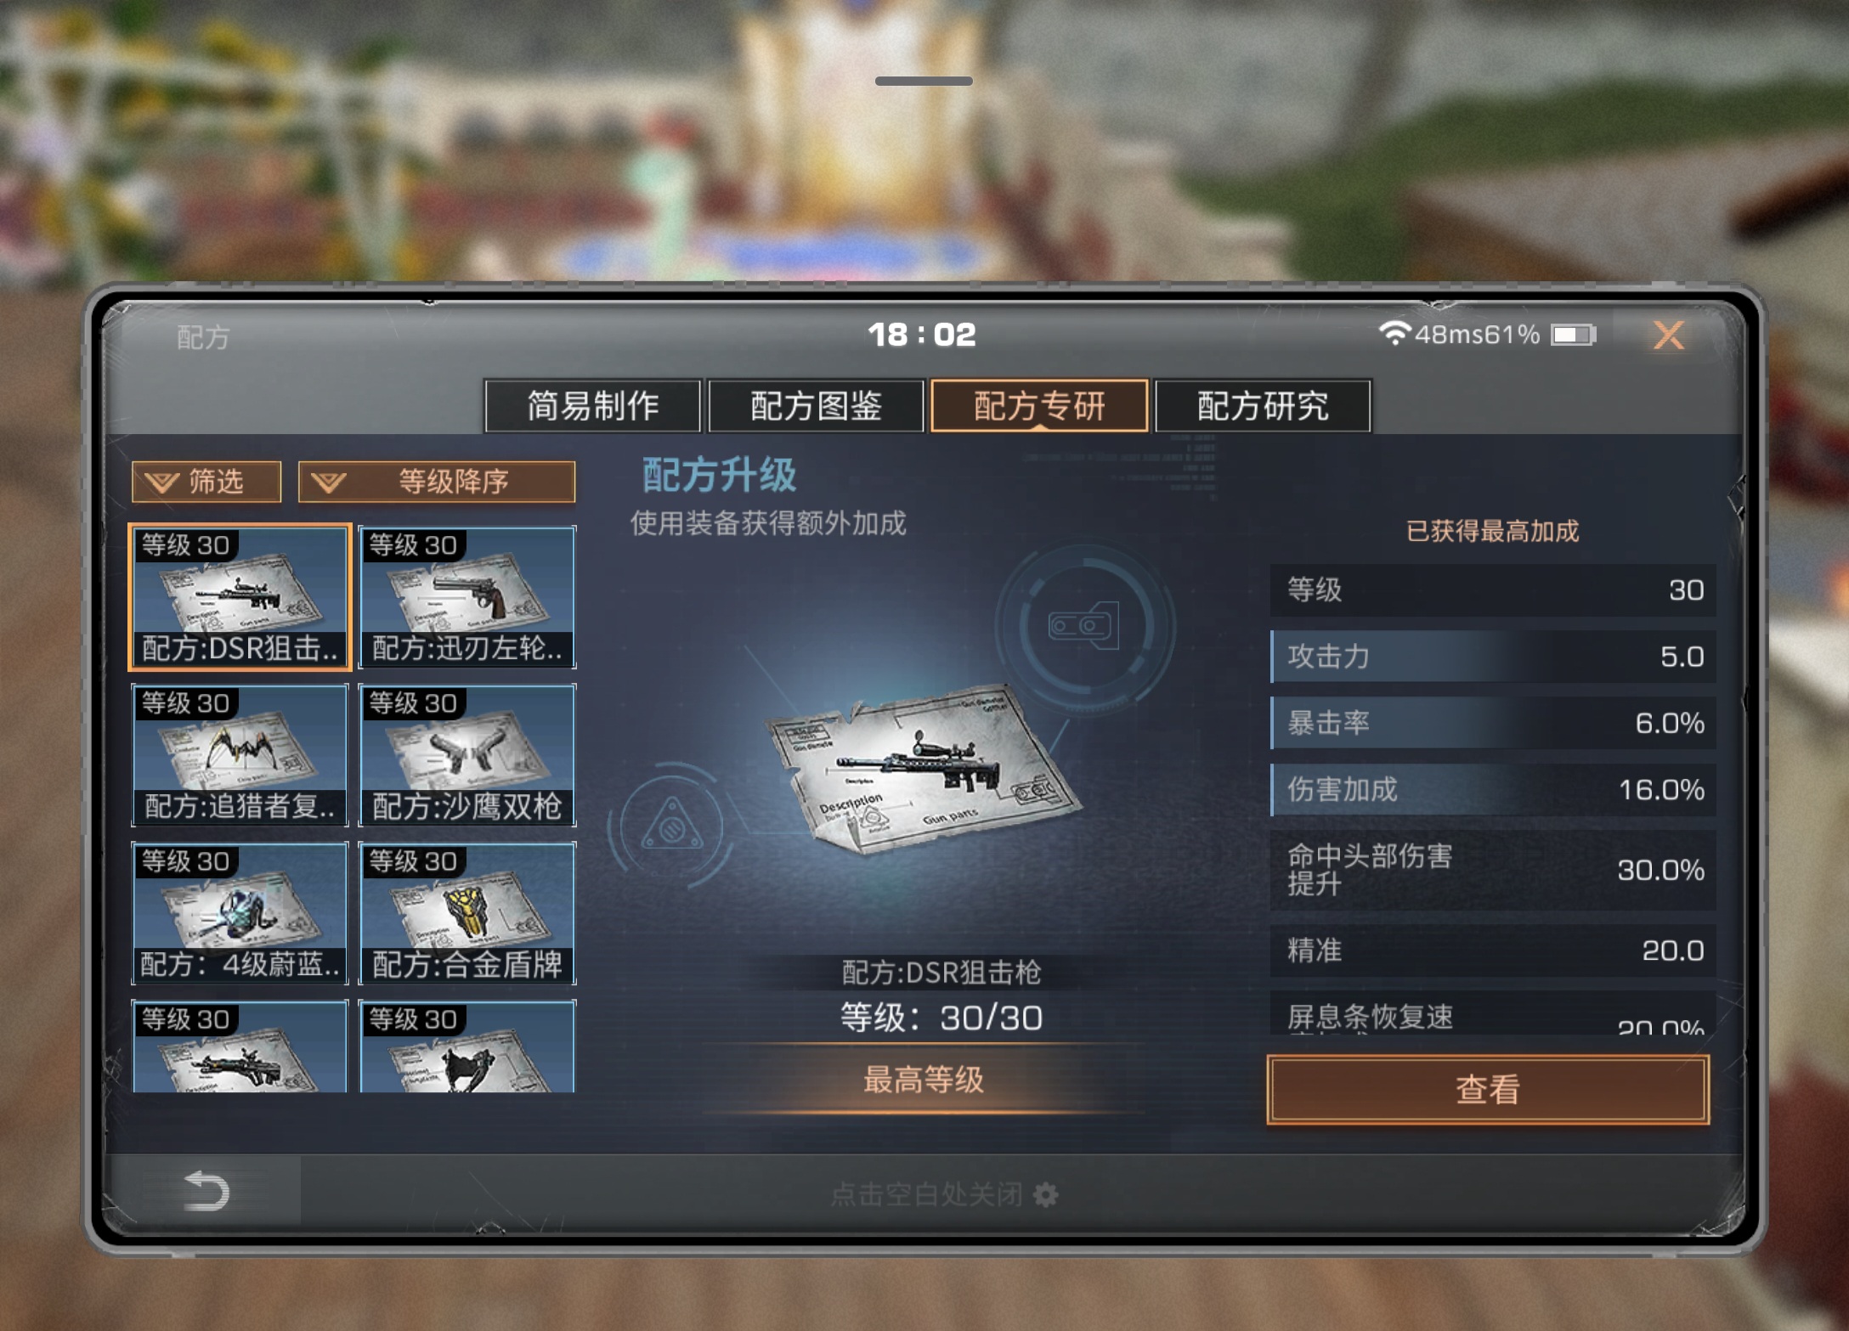Viewport: 1849px width, 1331px height.
Task: Click the DSR sniper blueprint in center
Action: pos(922,769)
